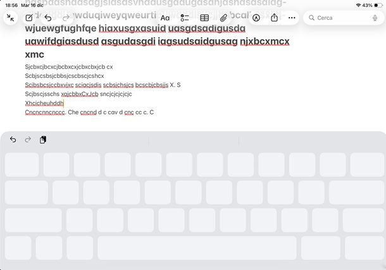Viewport: 386px width, 270px height.
Task: Tap the Cerca search field
Action: coord(344,18)
